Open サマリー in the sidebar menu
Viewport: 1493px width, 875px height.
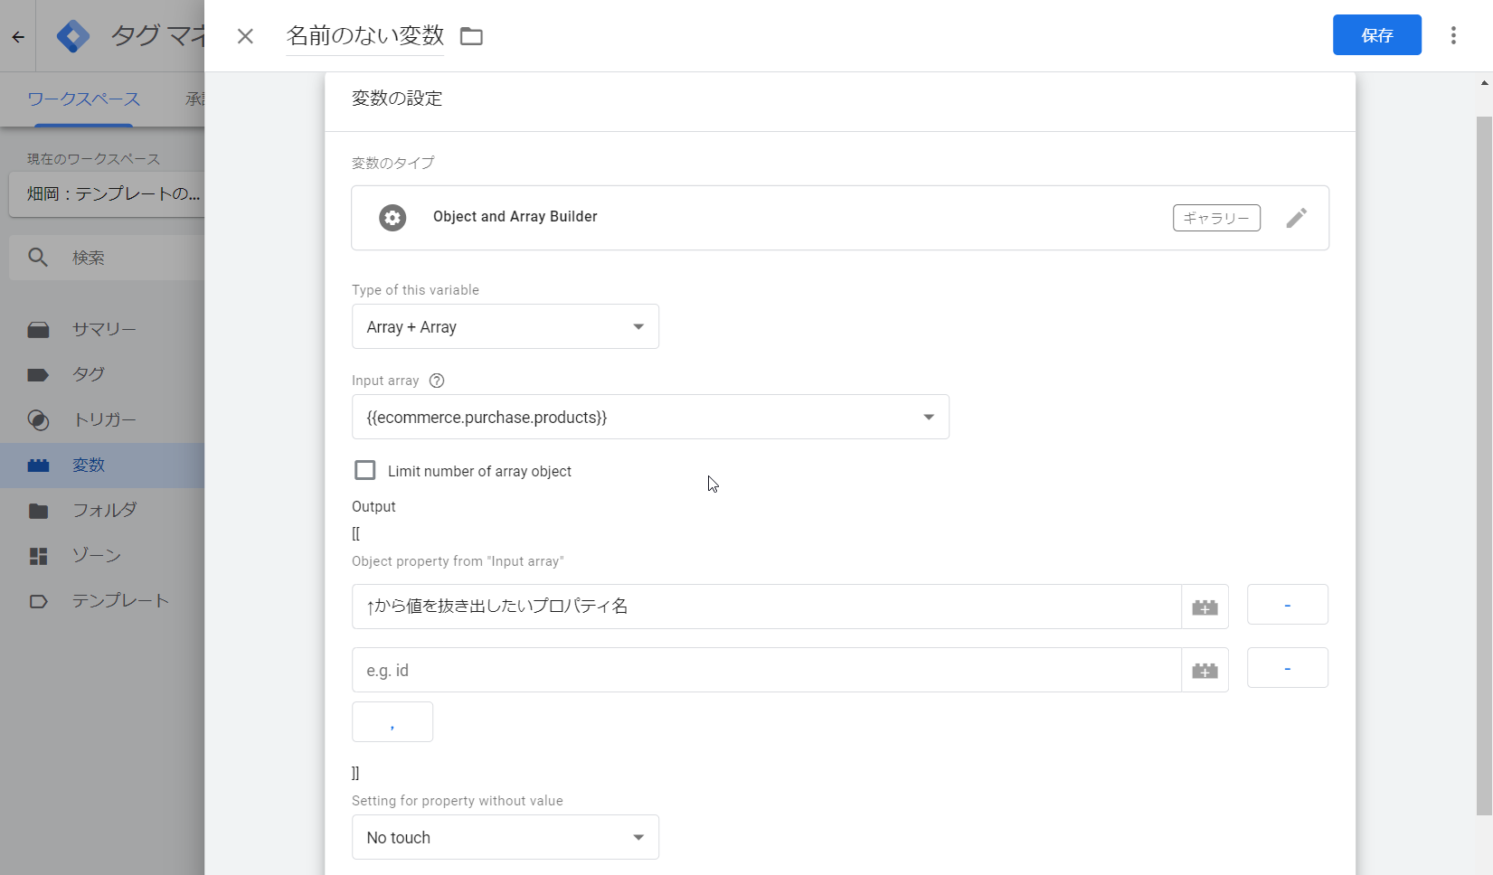pos(104,329)
